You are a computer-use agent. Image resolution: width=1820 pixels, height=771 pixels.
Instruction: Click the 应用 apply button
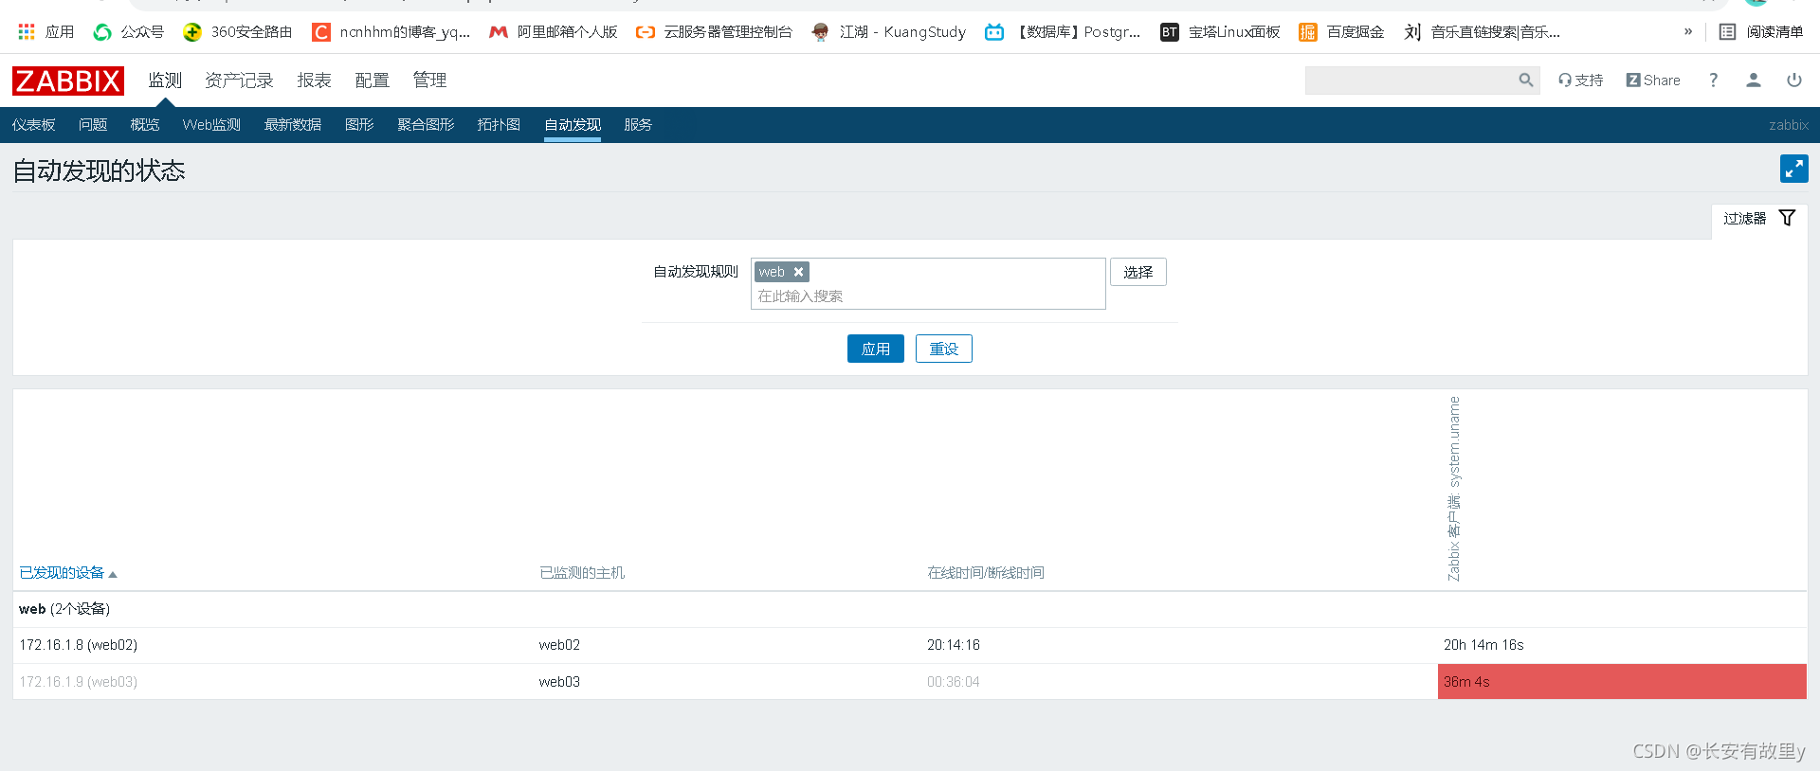click(x=876, y=349)
